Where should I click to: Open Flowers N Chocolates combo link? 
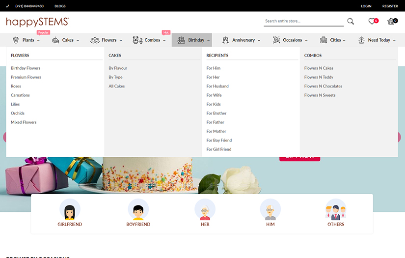(323, 86)
